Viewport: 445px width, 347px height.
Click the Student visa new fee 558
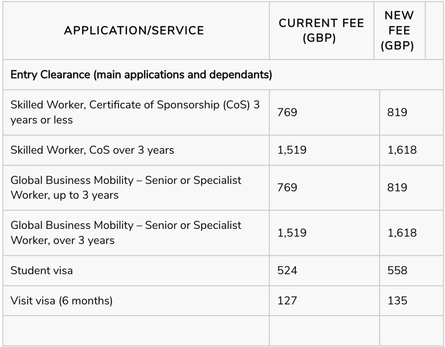point(398,270)
